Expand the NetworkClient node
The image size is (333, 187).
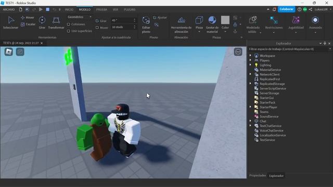(250, 74)
